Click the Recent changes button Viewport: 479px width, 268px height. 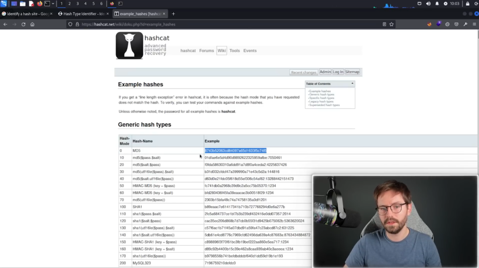point(303,72)
